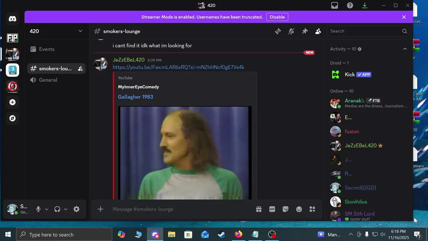Toggle the member list icon
This screenshot has width=428, height=241.
[x=318, y=31]
